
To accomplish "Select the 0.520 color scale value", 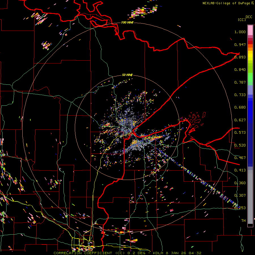I will click(x=240, y=145).
